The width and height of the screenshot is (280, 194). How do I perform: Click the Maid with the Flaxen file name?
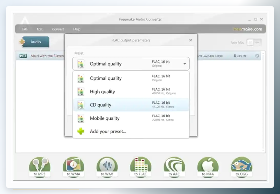(47, 56)
